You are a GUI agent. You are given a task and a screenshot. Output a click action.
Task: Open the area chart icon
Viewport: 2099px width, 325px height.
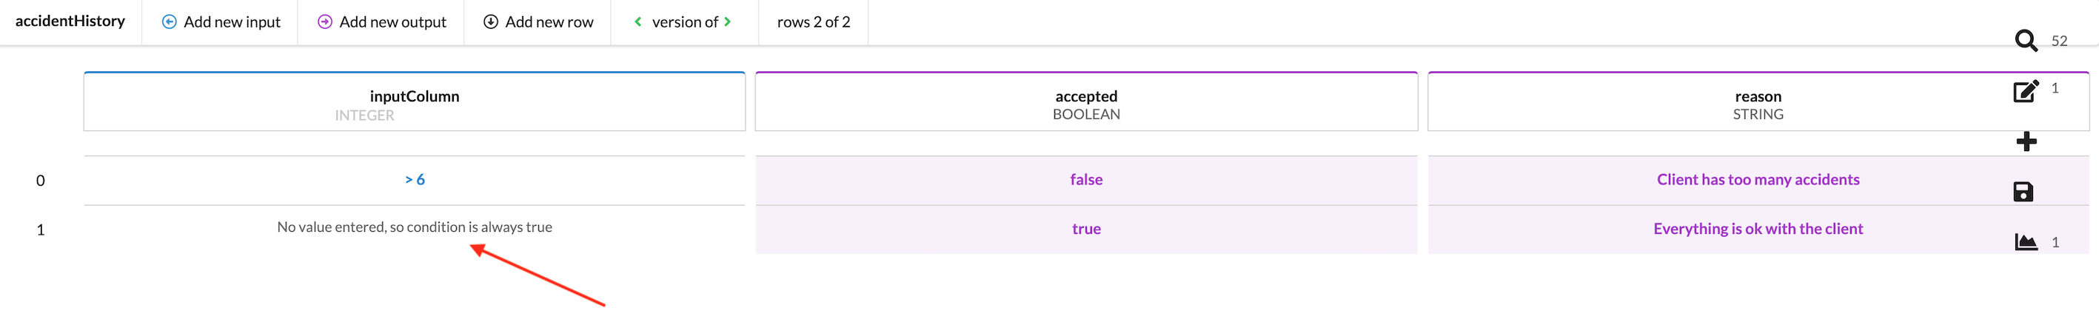[x=2026, y=242]
